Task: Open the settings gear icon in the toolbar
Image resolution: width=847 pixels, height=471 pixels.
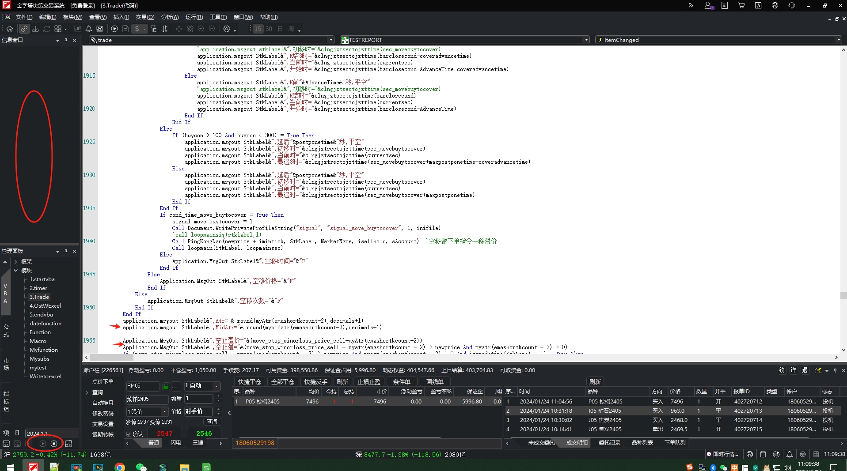Action: (227, 29)
